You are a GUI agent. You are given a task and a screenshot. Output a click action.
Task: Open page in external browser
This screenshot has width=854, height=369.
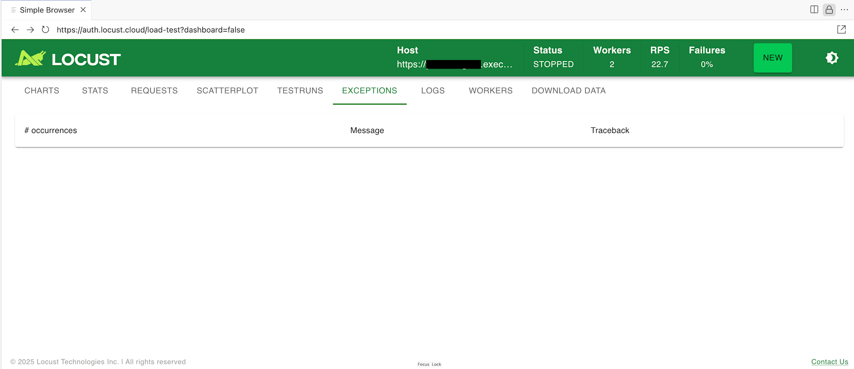pos(841,29)
